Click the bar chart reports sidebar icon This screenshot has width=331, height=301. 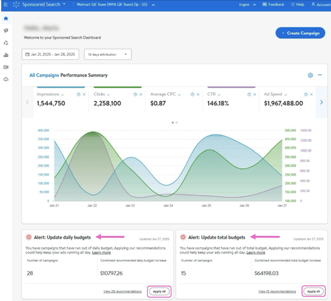6,55
